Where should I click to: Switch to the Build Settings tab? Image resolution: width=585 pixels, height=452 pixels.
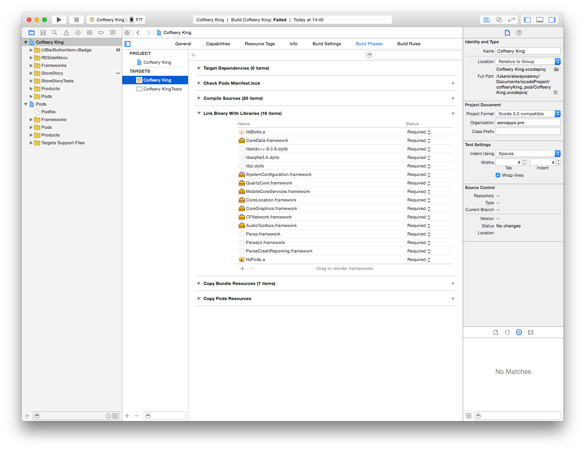(x=327, y=44)
